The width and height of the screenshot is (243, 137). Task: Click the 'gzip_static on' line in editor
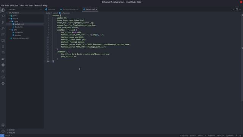click(x=69, y=57)
